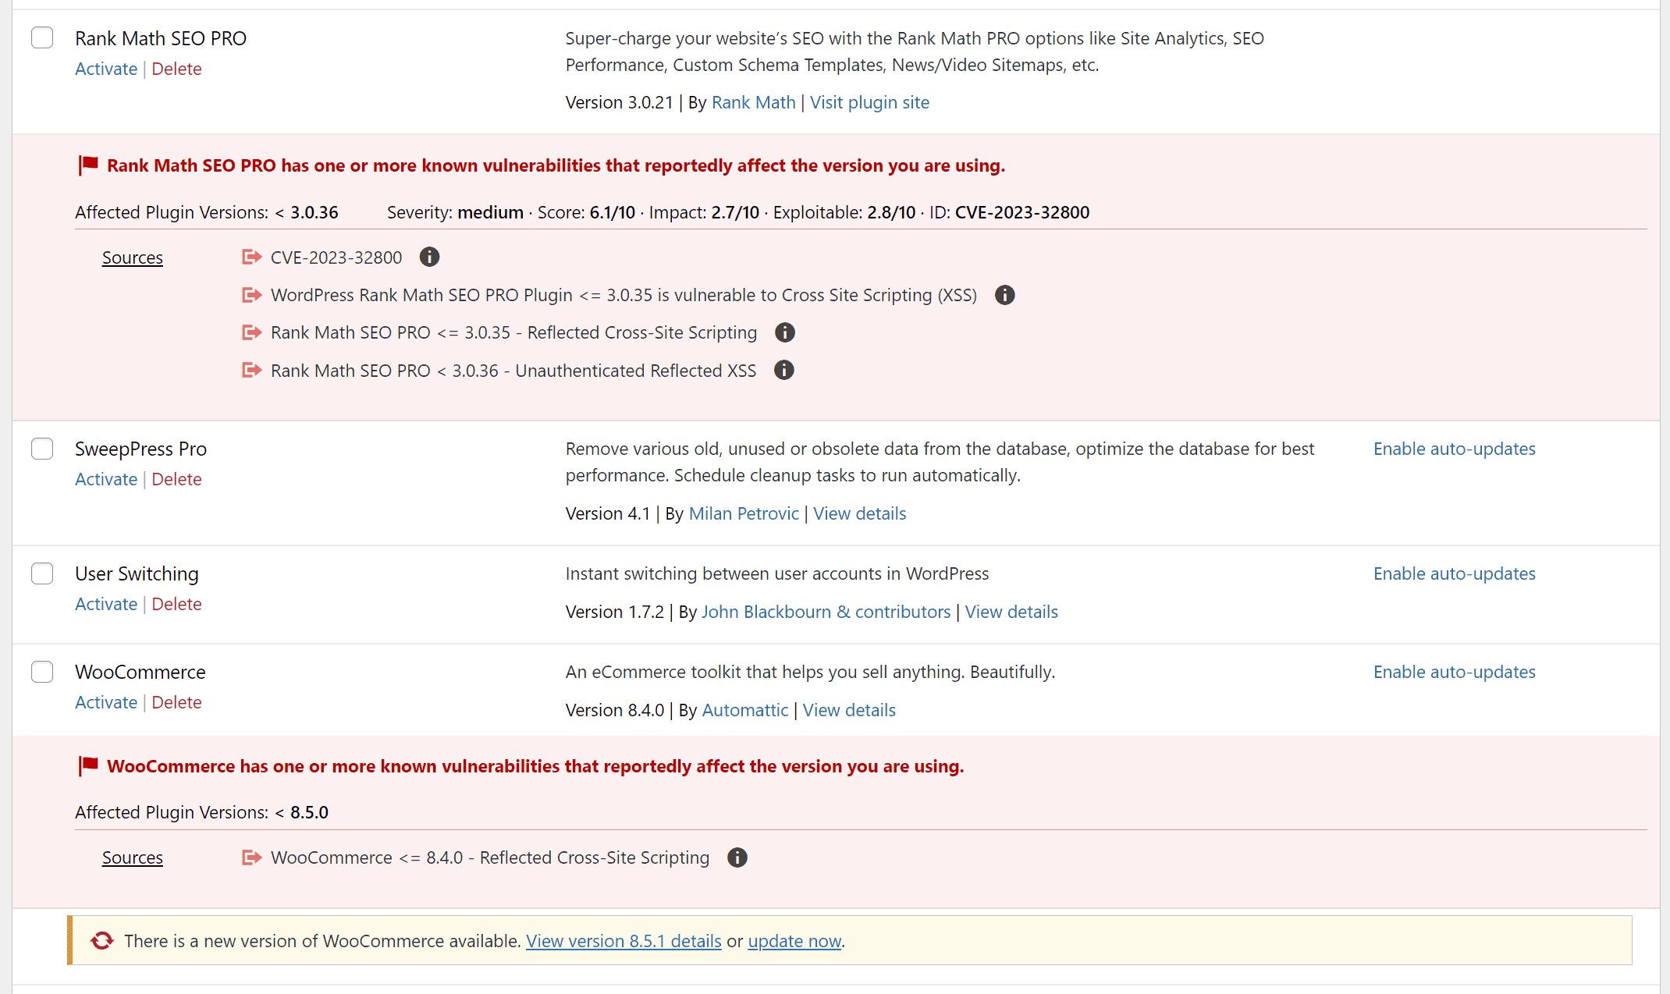Delete Rank Math SEO PRO plugin

[x=176, y=69]
